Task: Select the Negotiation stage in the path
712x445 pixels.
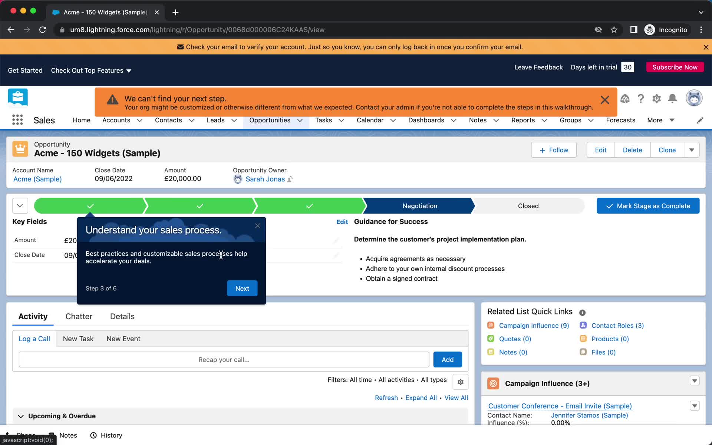Action: 419,206
